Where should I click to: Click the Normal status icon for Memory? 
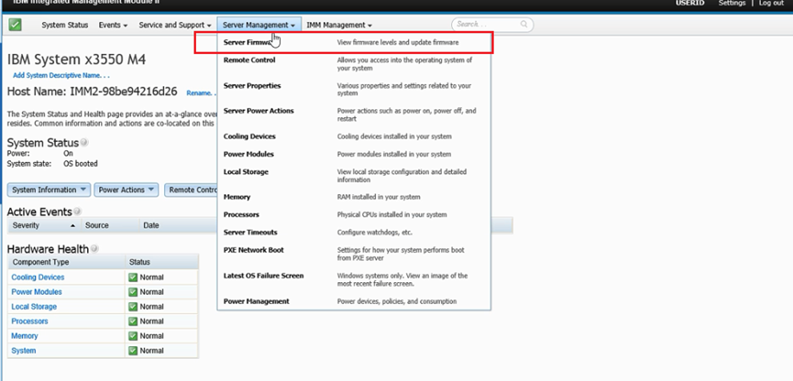pyautogui.click(x=133, y=336)
